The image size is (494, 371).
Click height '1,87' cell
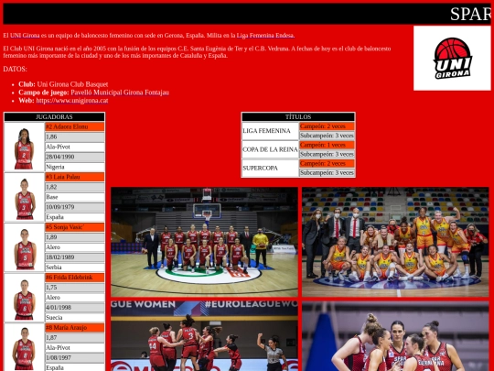click(x=75, y=338)
